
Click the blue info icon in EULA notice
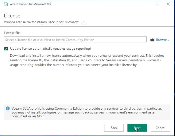(8, 108)
